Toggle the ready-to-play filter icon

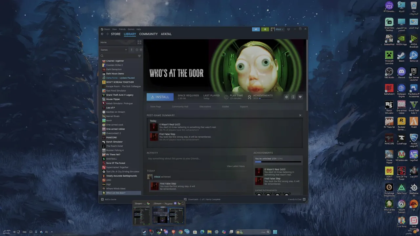pyautogui.click(x=141, y=50)
